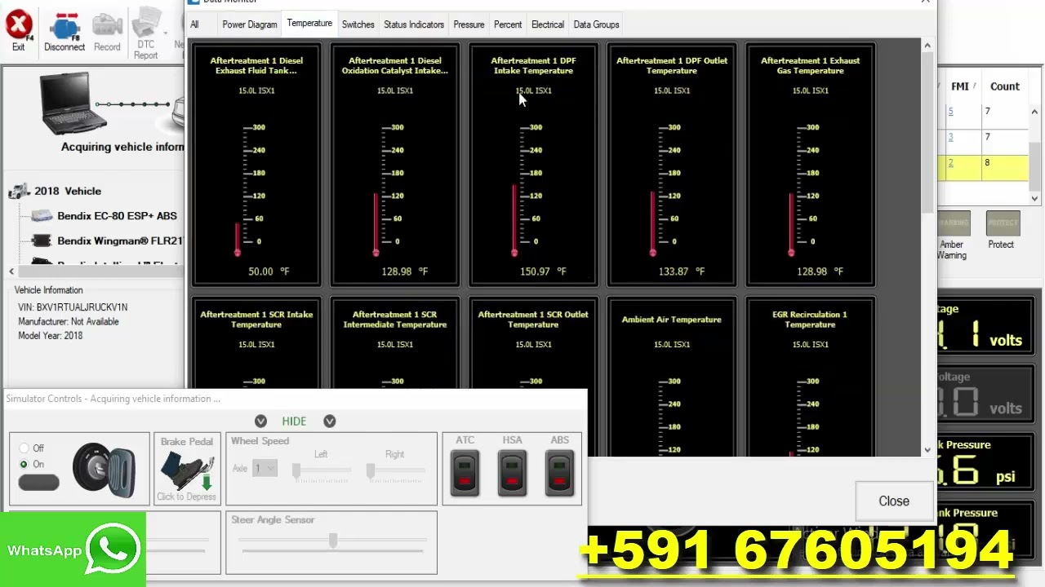This screenshot has width=1045, height=587.
Task: Select the Temperature tab
Action: (309, 23)
